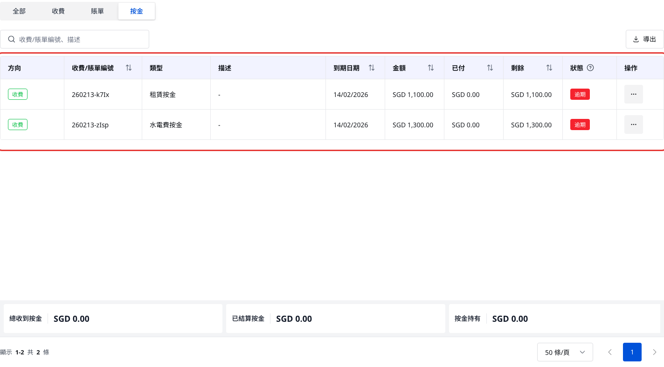The height and width of the screenshot is (367, 664).
Task: Click paid SGD 0.00 for 260213-k7Ix
Action: [465, 95]
